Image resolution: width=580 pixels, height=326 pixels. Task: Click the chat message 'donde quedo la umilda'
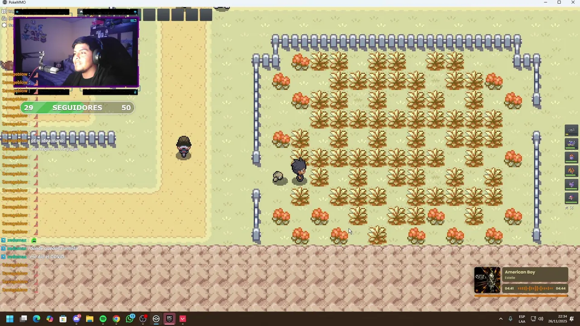[x=54, y=249]
